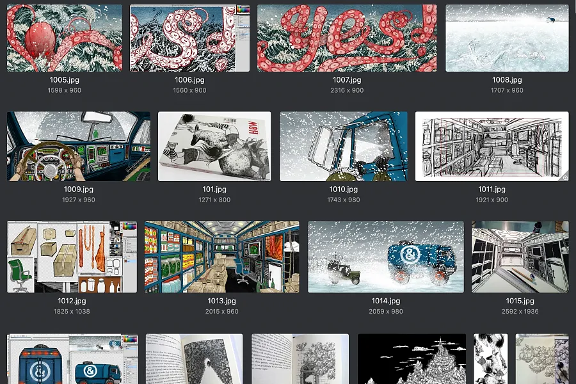Image resolution: width=576 pixels, height=384 pixels.
Task: Open the 1006.jpg tentacle artwork thumbnail
Action: click(190, 38)
